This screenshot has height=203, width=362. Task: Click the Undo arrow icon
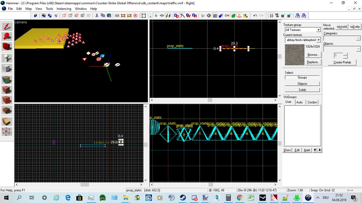[x=255, y=16]
